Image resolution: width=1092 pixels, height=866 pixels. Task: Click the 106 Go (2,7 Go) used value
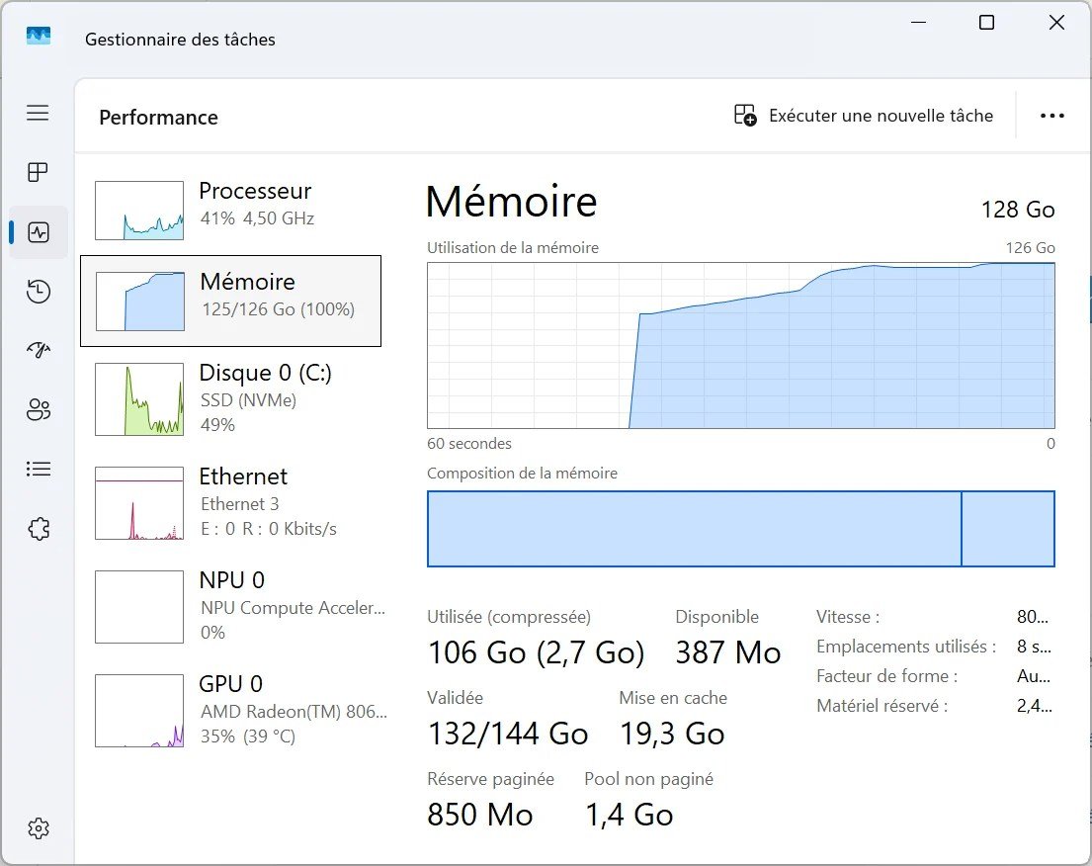[x=537, y=652]
